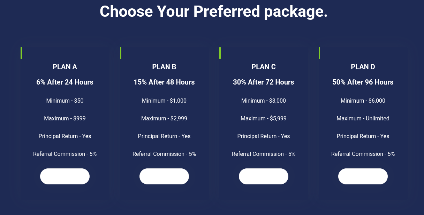
Task: Click the green accent bar on Plan B
Action: point(121,53)
